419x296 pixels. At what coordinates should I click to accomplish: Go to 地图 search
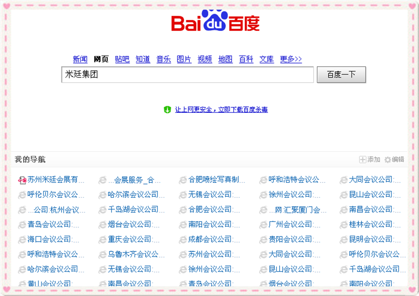(226, 59)
